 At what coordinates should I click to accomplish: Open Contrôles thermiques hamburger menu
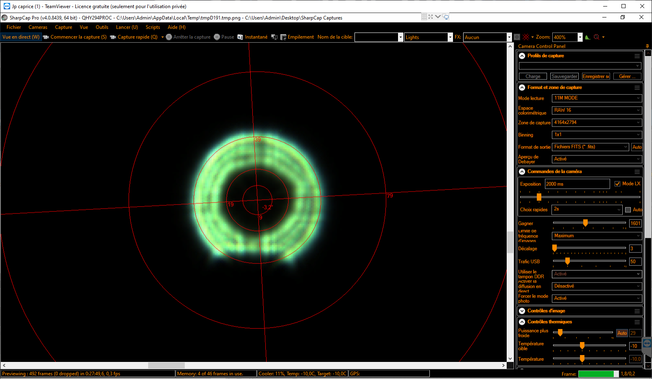coord(637,322)
